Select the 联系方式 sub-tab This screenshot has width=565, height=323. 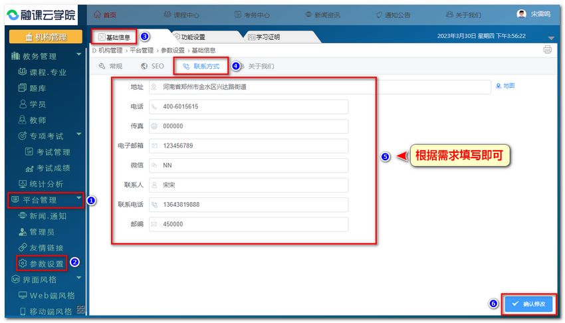point(201,66)
